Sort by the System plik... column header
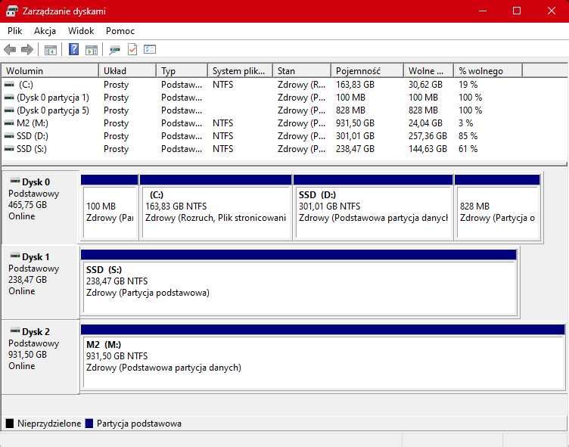 point(240,71)
